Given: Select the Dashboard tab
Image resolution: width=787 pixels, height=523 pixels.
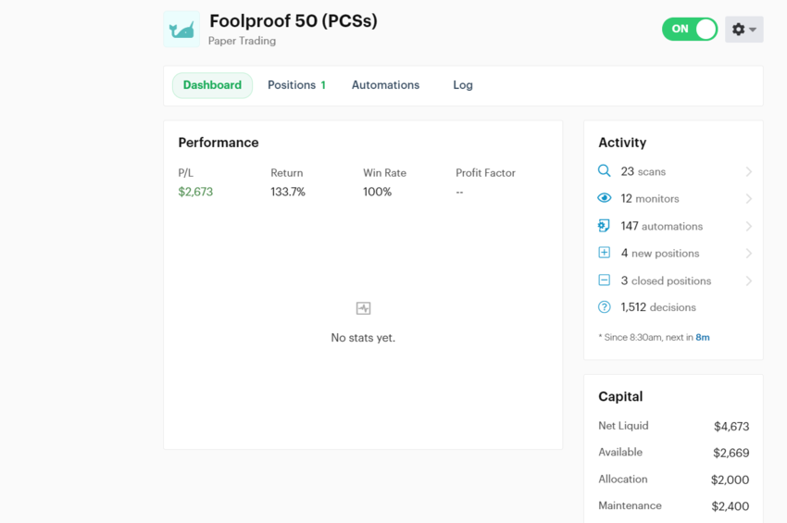Looking at the screenshot, I should (x=212, y=85).
